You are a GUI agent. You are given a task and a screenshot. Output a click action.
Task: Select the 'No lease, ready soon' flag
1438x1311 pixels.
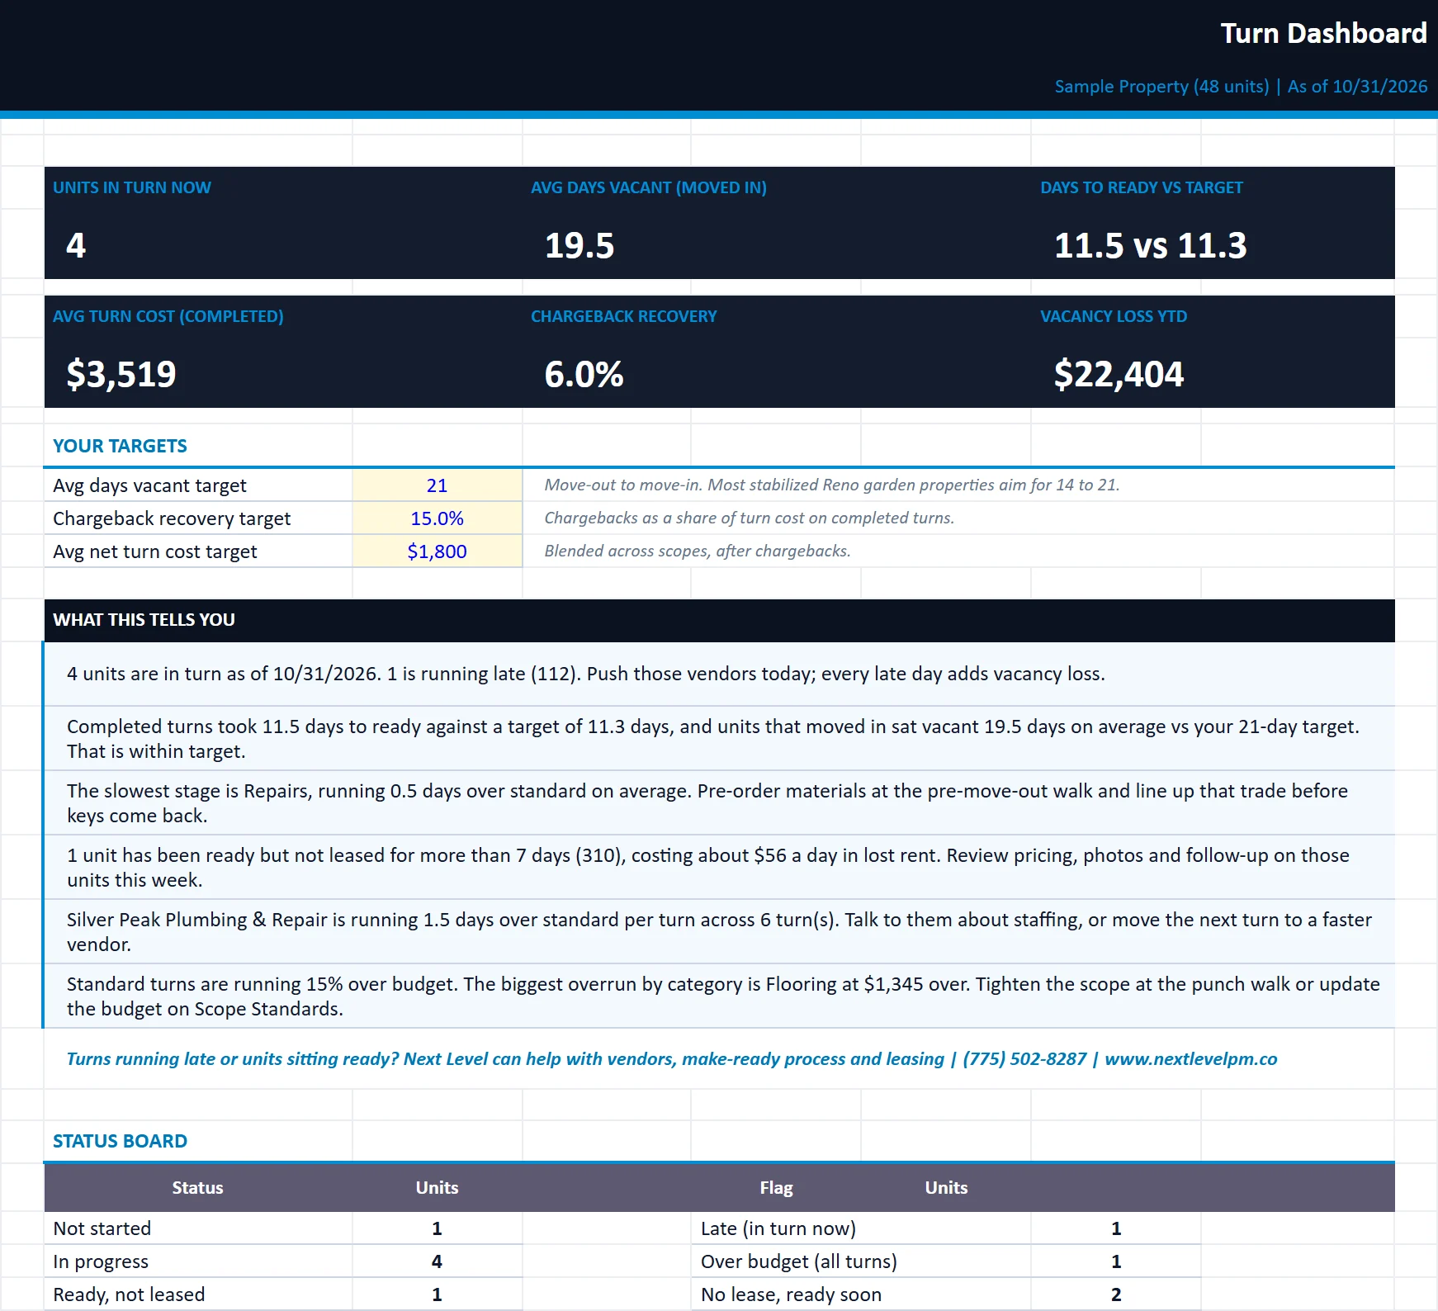[x=791, y=1294]
